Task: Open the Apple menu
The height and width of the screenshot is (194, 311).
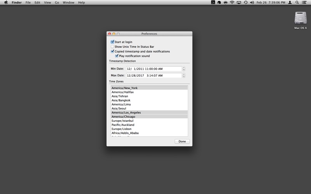Action: [x=6, y=2]
